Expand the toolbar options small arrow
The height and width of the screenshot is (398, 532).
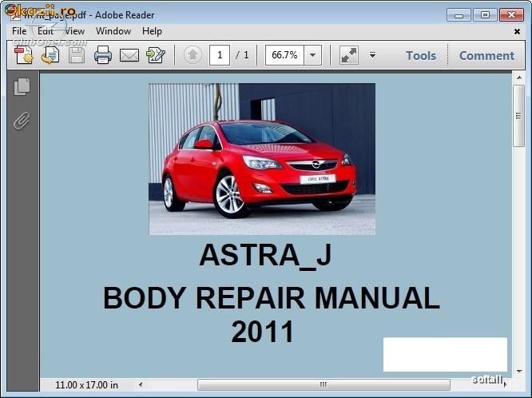click(372, 55)
